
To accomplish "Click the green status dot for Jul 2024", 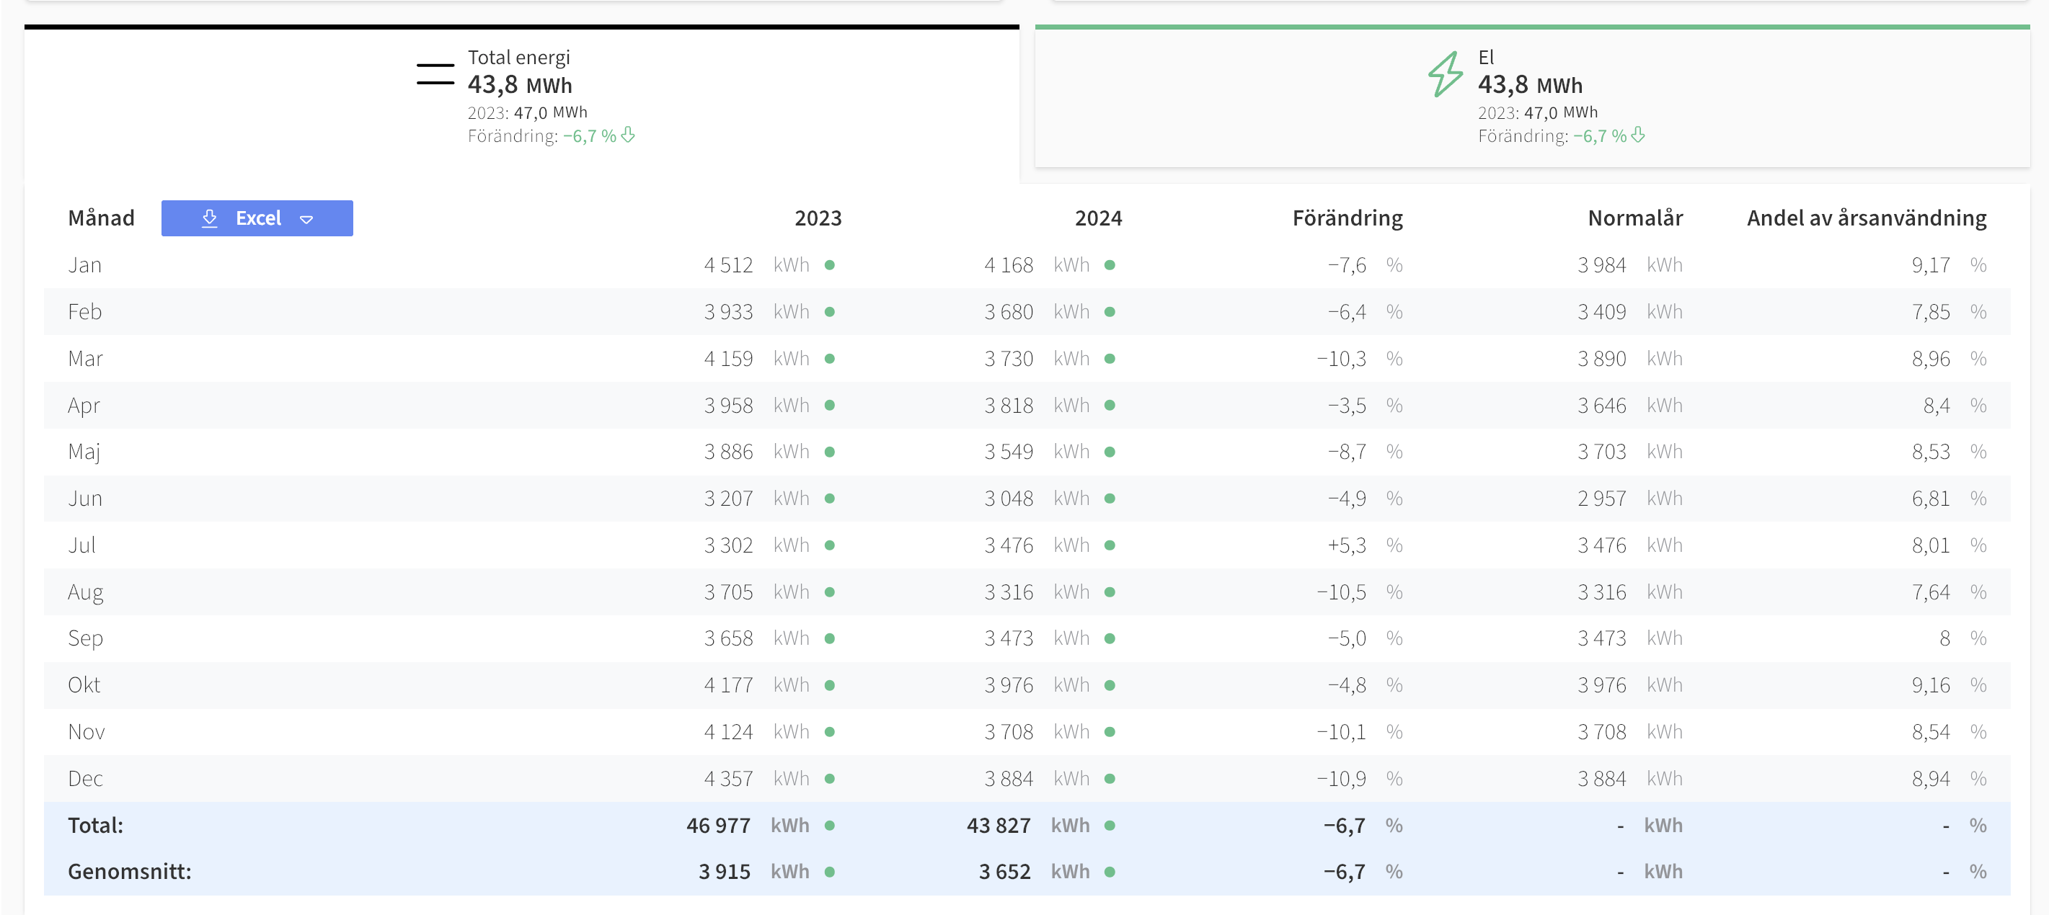I will tap(1110, 545).
